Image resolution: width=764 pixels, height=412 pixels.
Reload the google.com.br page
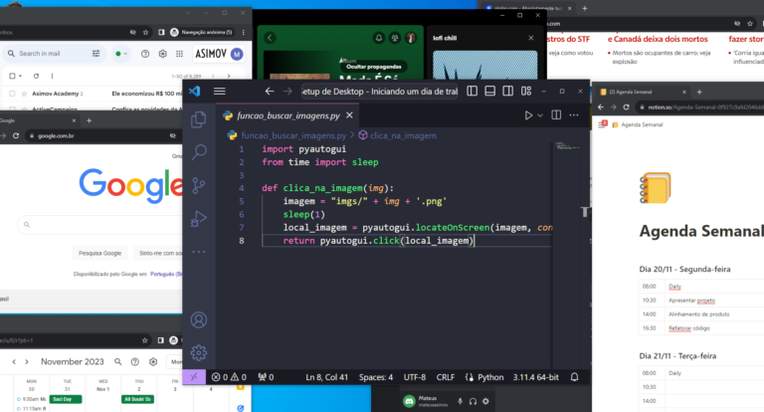[x=16, y=135]
